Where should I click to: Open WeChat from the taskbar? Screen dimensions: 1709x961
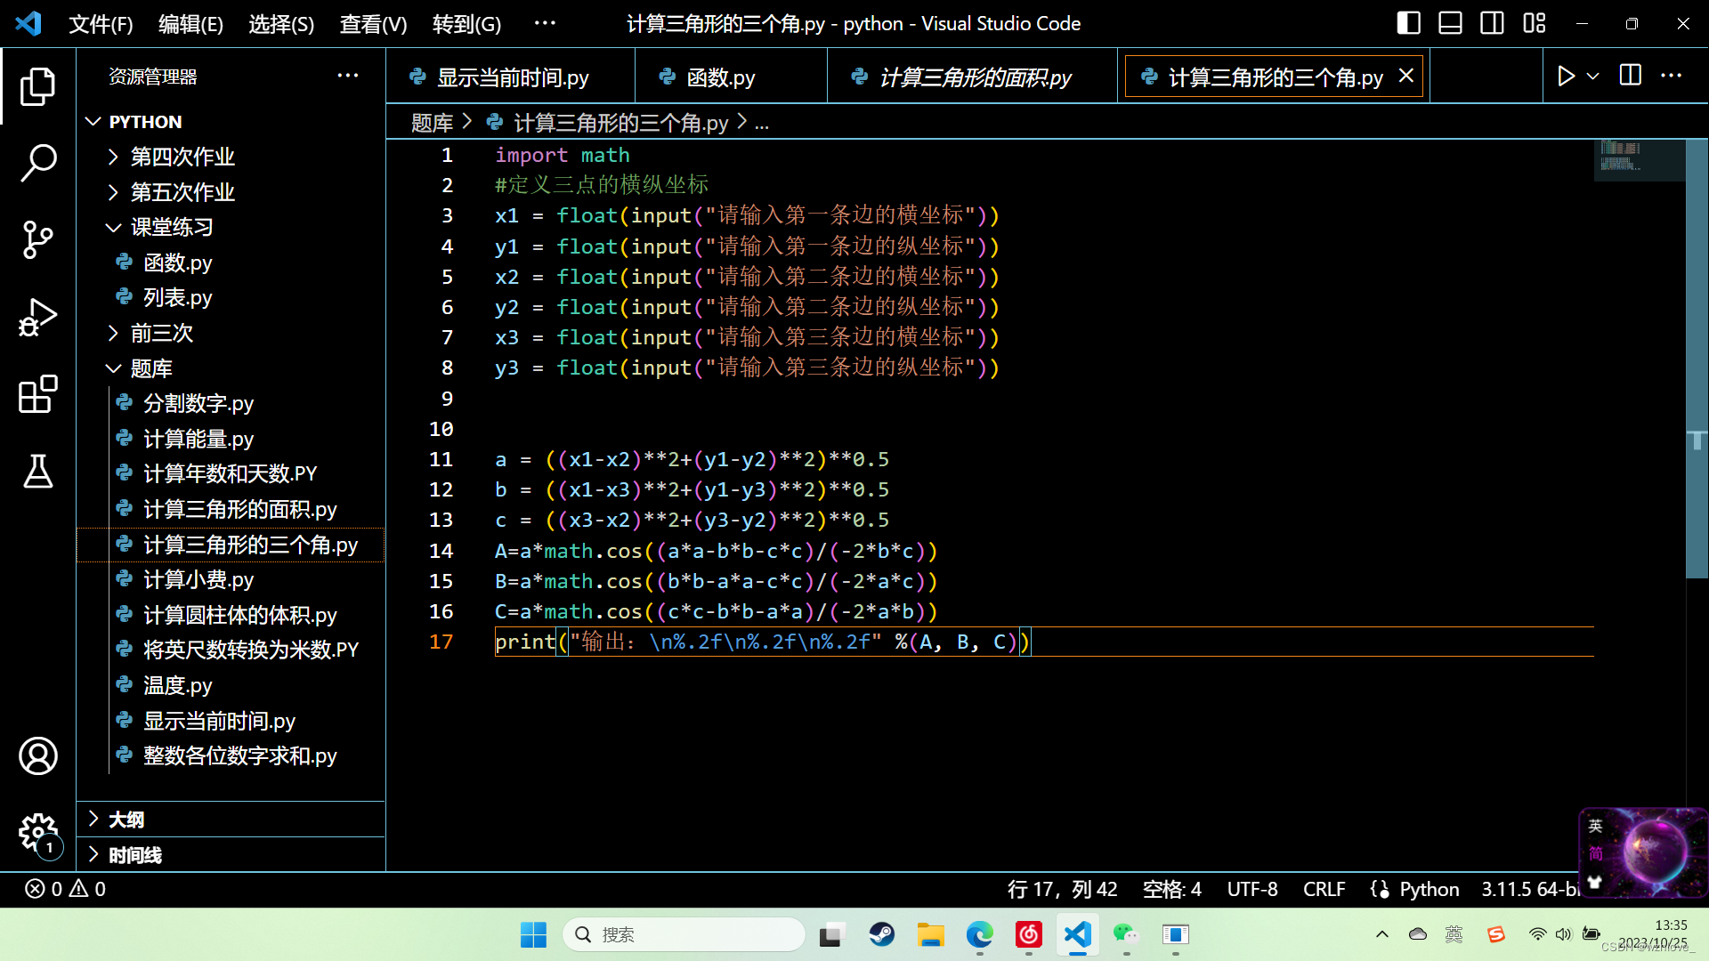tap(1126, 934)
